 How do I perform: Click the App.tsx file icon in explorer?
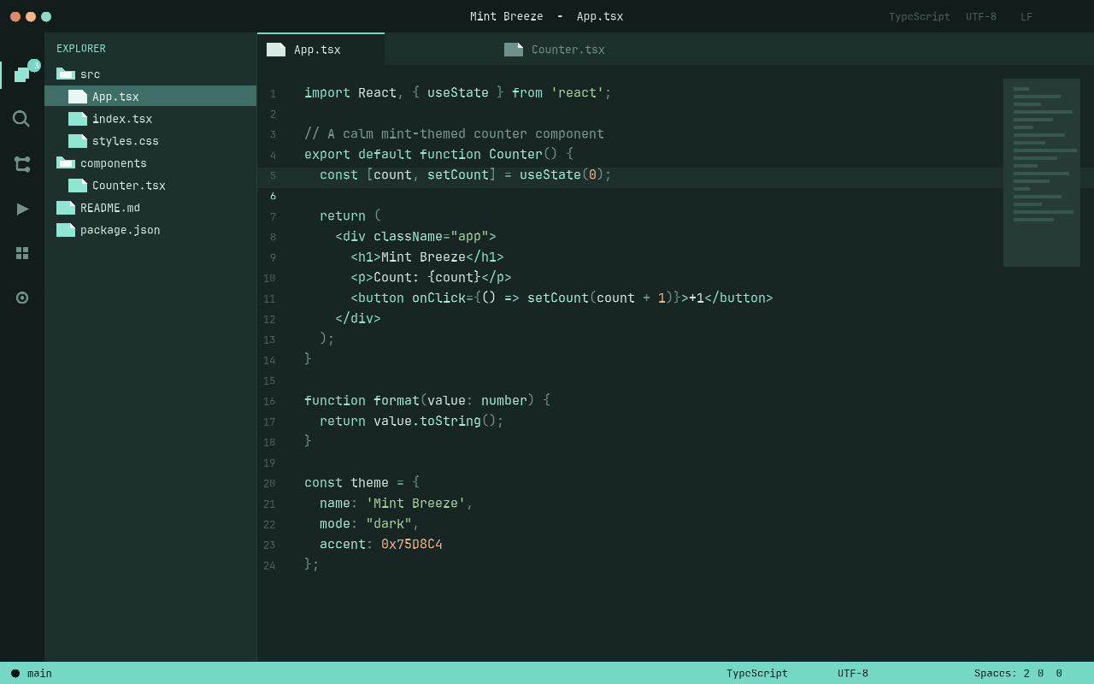(78, 97)
